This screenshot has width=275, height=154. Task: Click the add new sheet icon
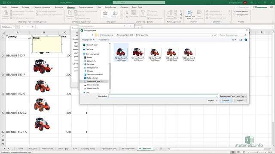click(161, 149)
